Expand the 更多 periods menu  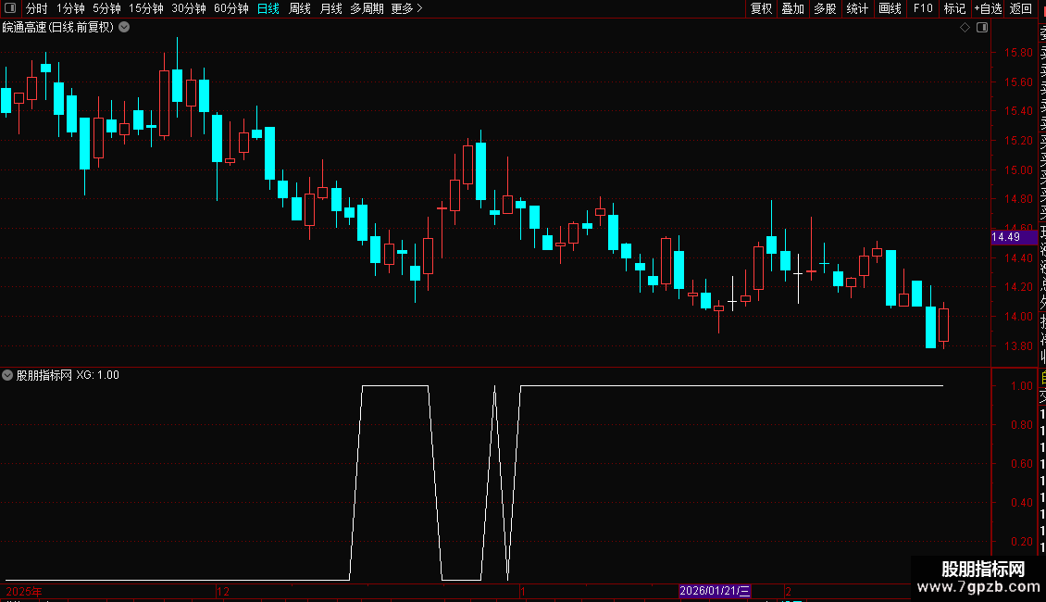point(407,8)
